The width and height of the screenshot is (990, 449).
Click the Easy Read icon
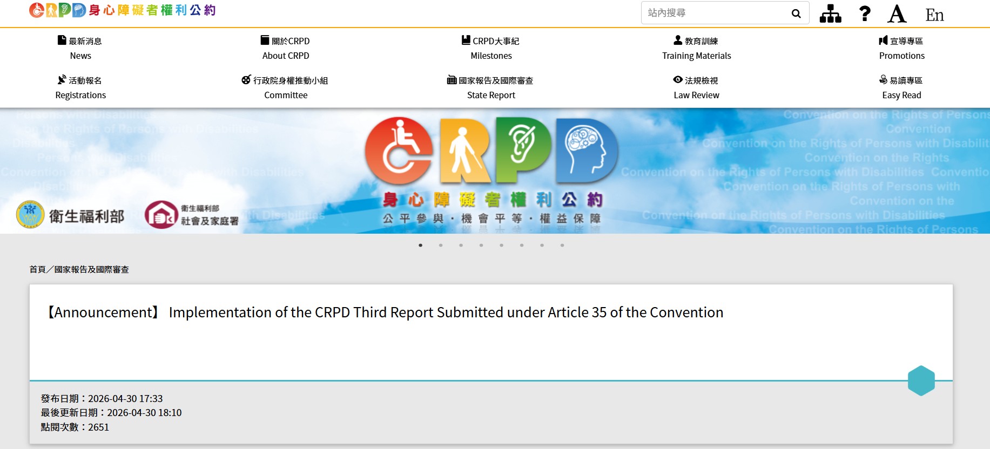pos(883,79)
